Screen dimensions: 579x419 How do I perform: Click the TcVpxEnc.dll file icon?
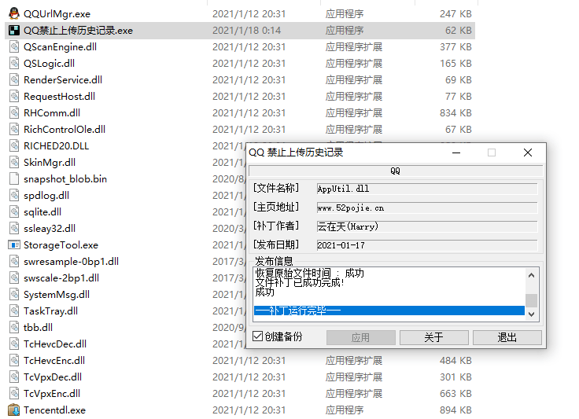[14, 393]
